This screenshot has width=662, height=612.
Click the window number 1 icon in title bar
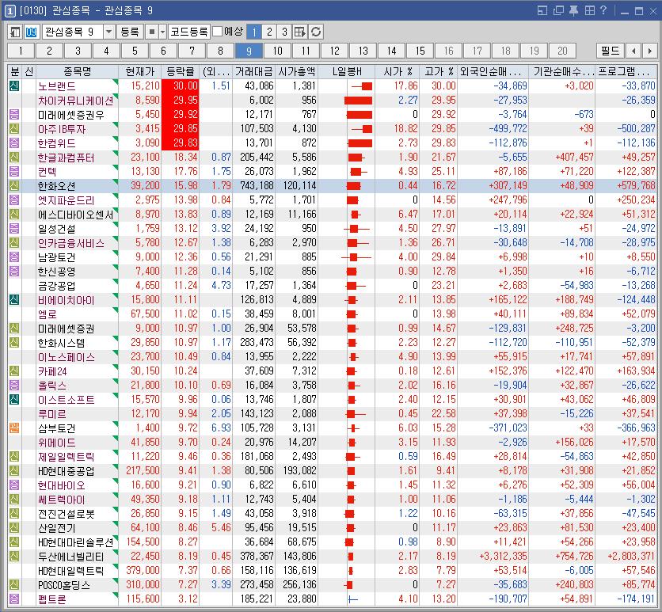(10, 11)
